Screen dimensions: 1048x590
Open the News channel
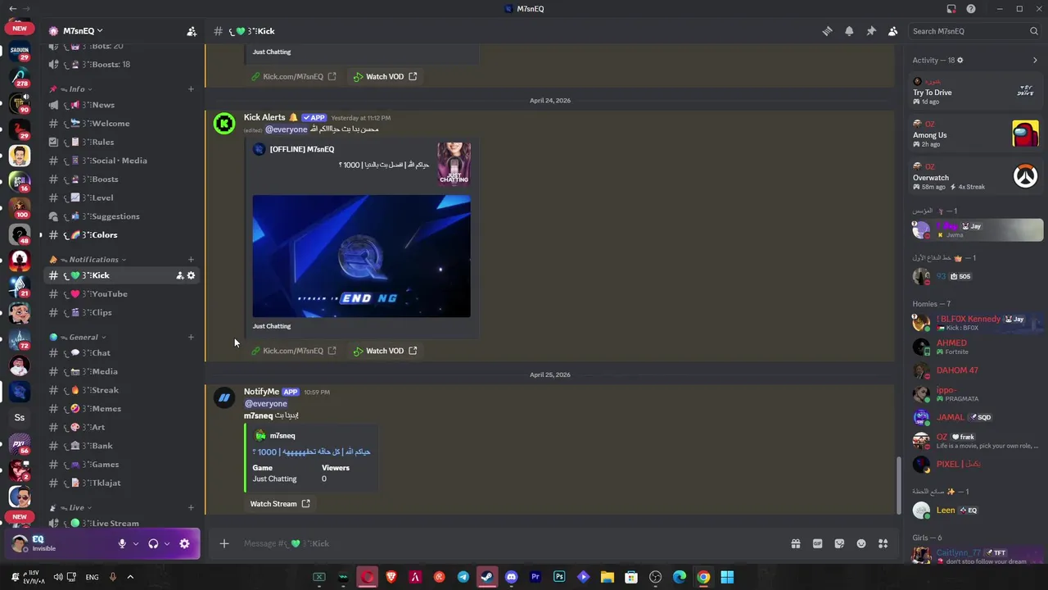click(x=123, y=105)
